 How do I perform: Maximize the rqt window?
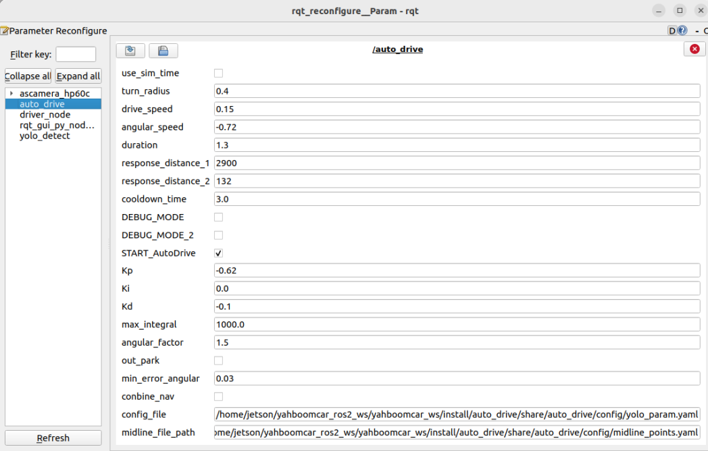pos(680,10)
